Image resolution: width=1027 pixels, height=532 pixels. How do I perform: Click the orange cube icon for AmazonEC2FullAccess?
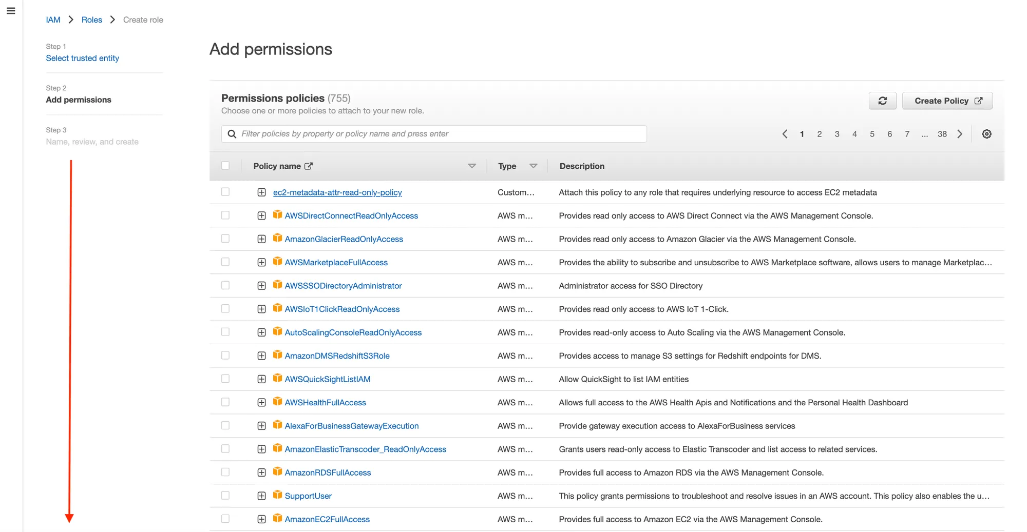click(277, 518)
